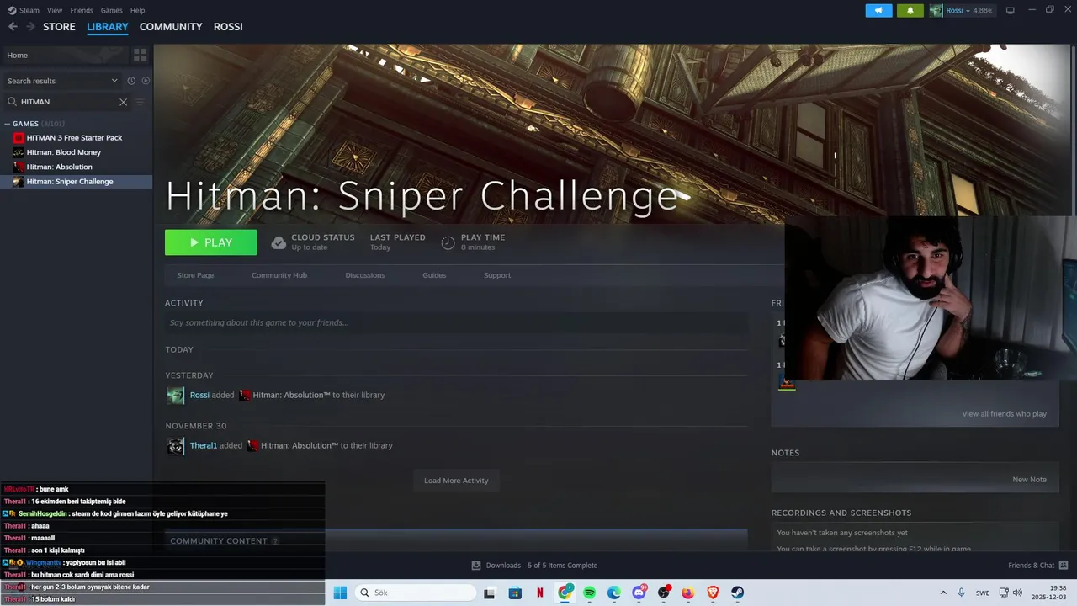Open Spotify from the taskbar
This screenshot has height=606, width=1077.
click(589, 593)
